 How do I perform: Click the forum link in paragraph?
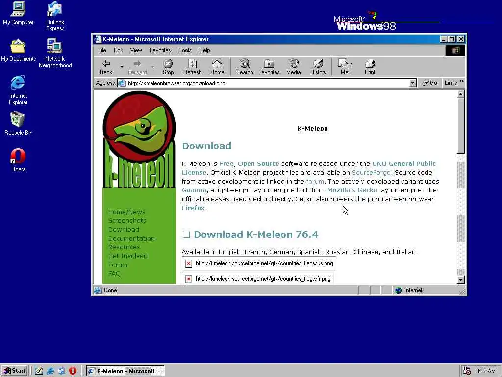pyautogui.click(x=315, y=181)
